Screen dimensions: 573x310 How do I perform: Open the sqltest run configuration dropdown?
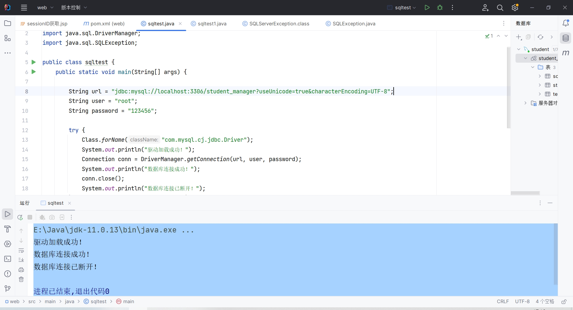pyautogui.click(x=401, y=7)
